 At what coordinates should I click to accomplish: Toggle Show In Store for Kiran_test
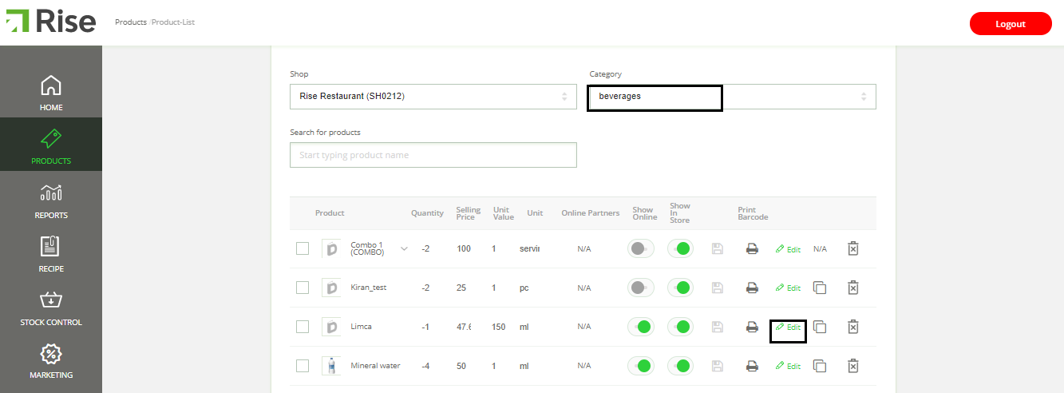pos(680,287)
